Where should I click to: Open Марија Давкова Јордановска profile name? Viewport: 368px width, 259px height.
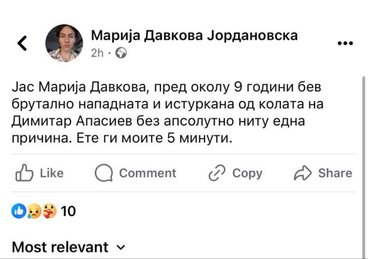point(194,36)
